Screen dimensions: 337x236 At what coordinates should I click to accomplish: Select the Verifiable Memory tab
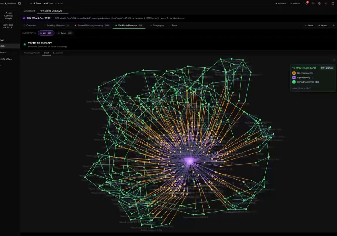129,25
